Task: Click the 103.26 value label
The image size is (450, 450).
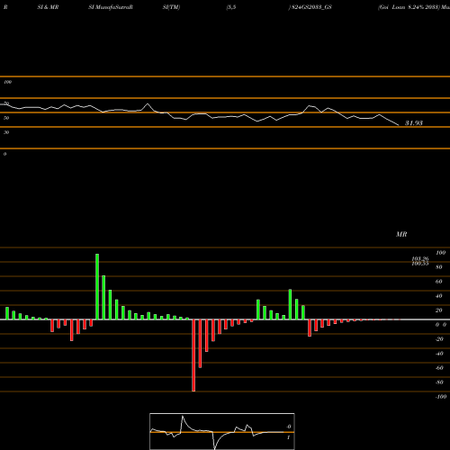Action: pos(420,258)
